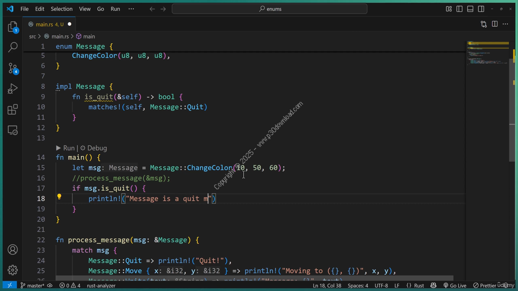Screen dimensions: 518x291
Task: Click rust-analyzer status item
Action: [x=101, y=286]
